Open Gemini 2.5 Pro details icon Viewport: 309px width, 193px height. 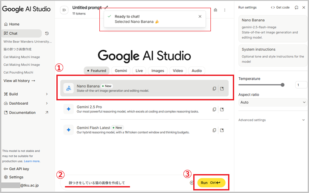[x=222, y=109]
